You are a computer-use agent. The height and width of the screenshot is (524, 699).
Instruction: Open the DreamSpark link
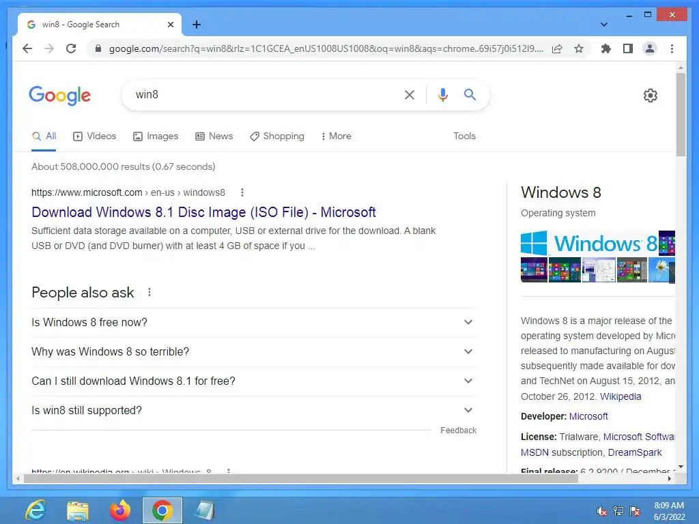[635, 452]
